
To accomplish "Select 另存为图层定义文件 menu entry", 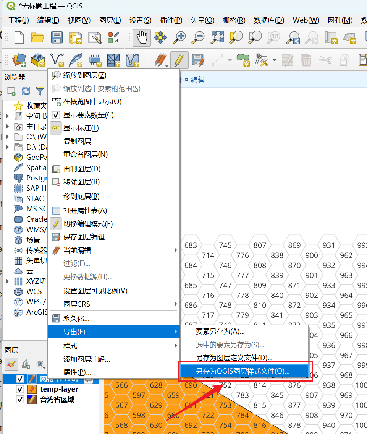I will [x=244, y=358].
